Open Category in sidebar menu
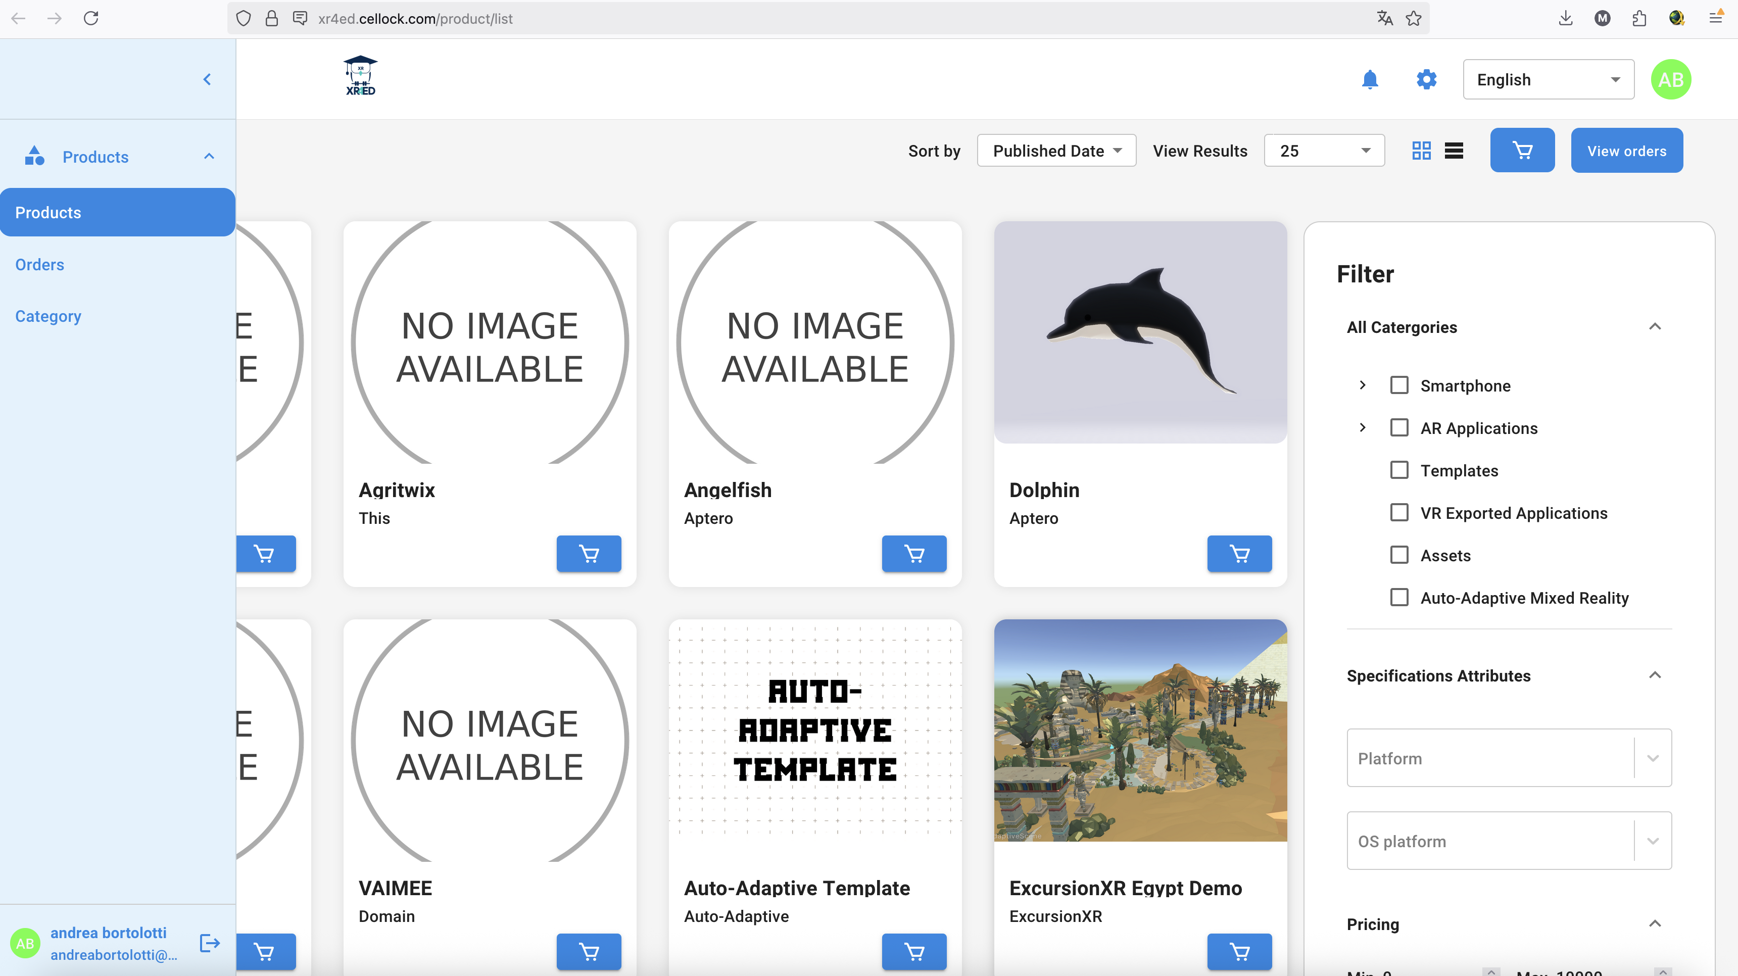This screenshot has height=976, width=1738. 48,316
